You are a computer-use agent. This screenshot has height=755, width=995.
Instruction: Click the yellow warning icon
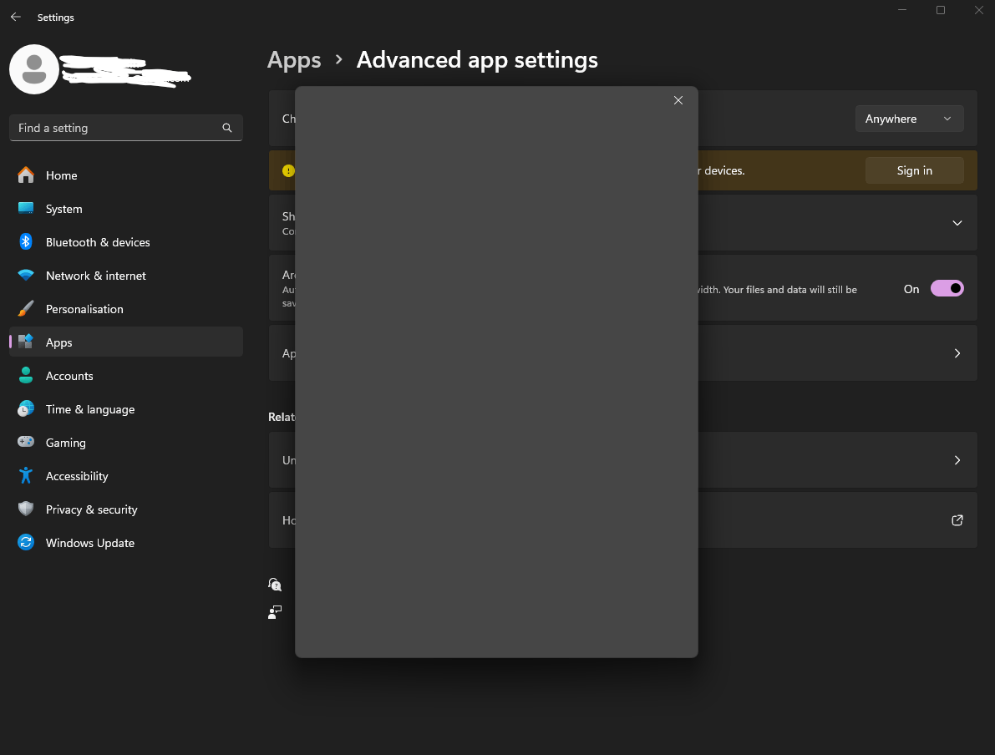click(288, 170)
